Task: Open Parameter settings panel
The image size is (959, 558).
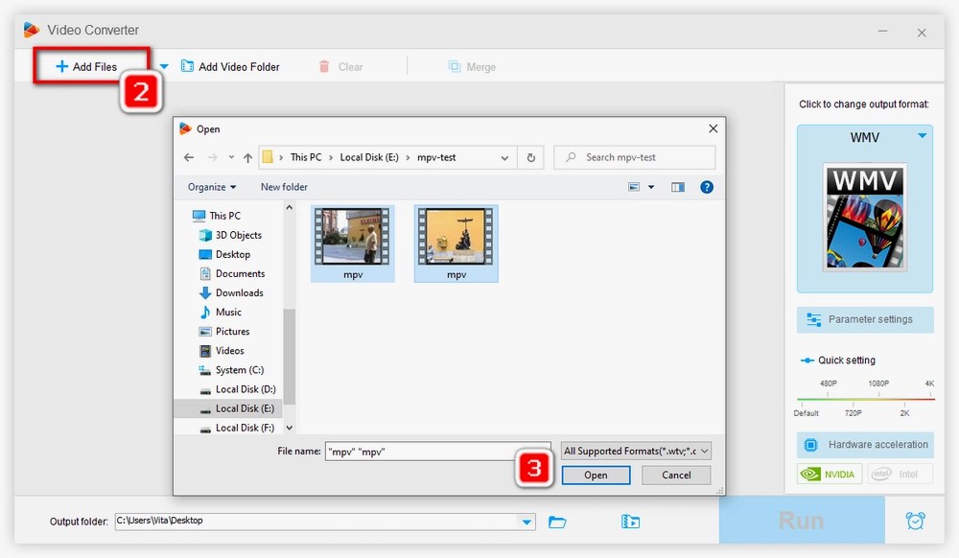Action: tap(864, 319)
